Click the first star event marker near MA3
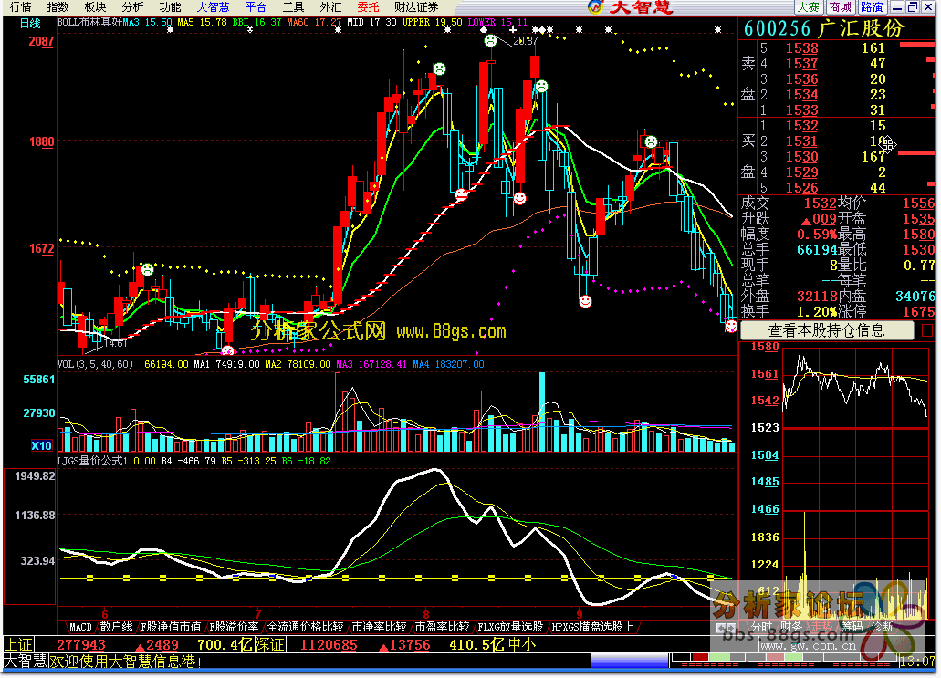 [171, 29]
